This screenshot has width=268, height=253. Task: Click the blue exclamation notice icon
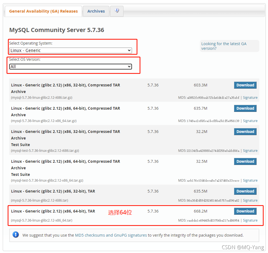tap(16, 235)
